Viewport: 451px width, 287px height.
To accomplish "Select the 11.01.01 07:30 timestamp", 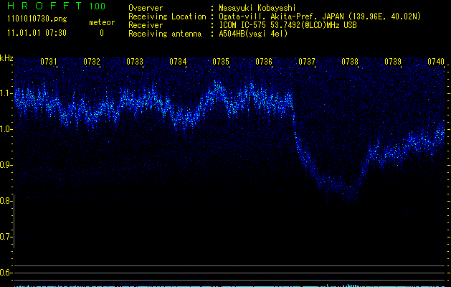I will click(36, 33).
